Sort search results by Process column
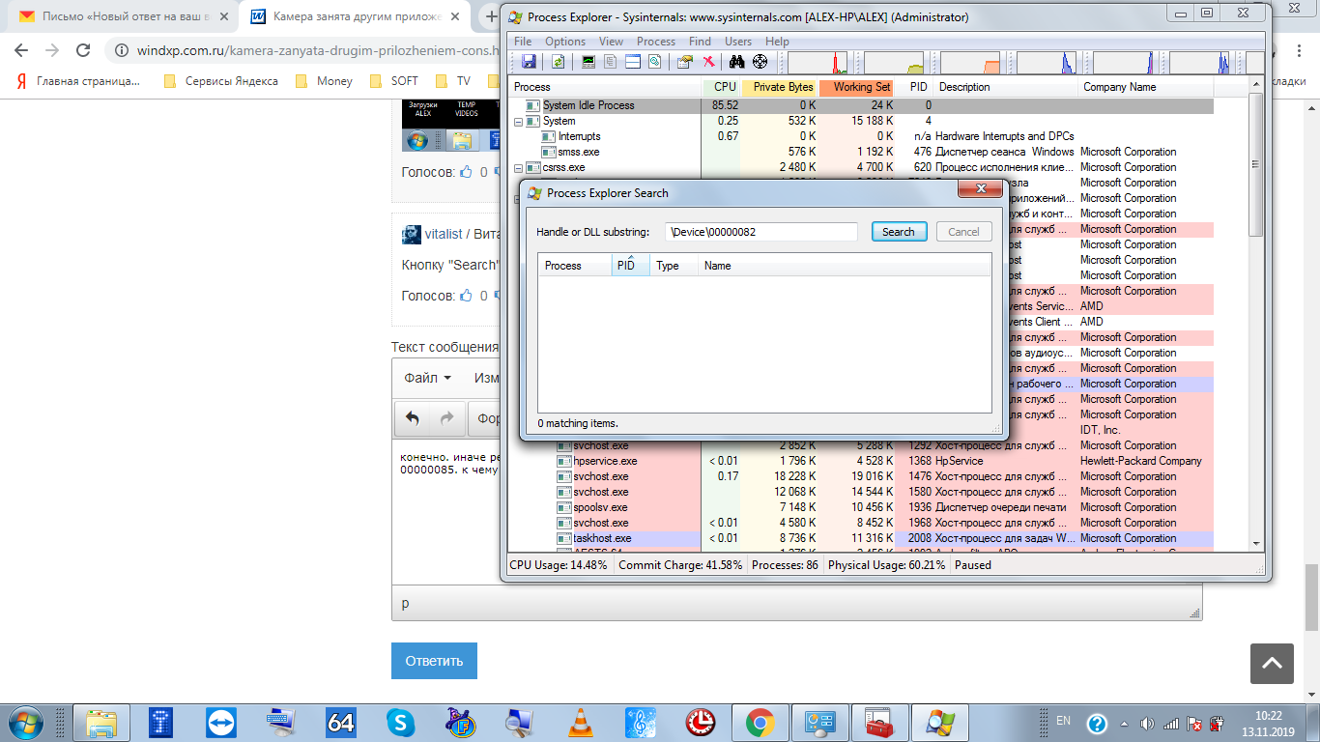Screen dimensions: 1320x742 (575, 266)
